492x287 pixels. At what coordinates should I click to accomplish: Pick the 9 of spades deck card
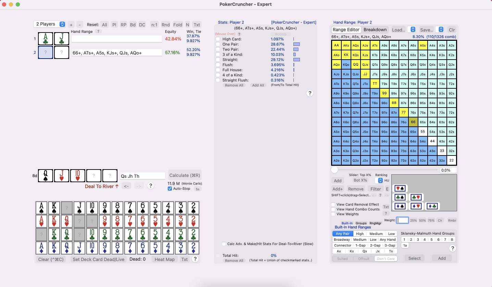pos(105,208)
